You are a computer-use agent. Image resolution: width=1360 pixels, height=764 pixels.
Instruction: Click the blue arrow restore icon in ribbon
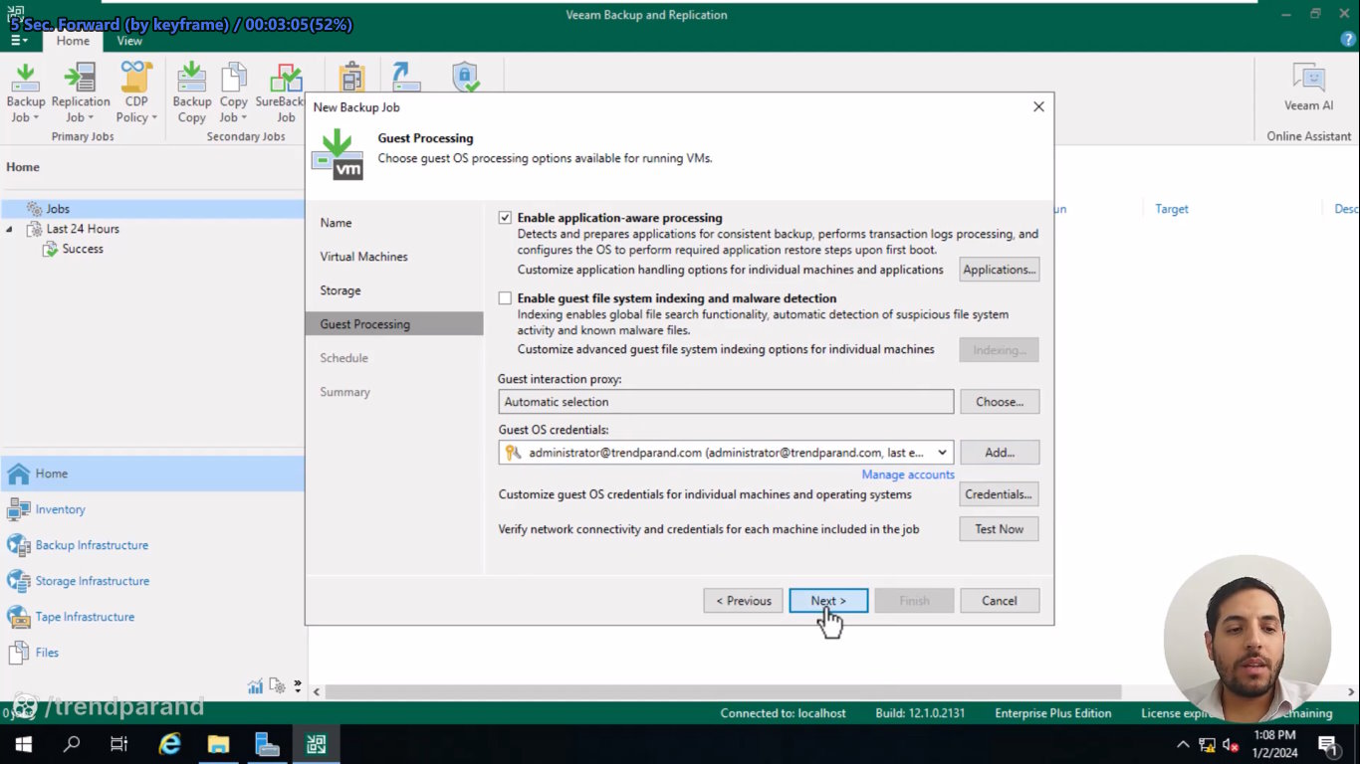tap(406, 77)
